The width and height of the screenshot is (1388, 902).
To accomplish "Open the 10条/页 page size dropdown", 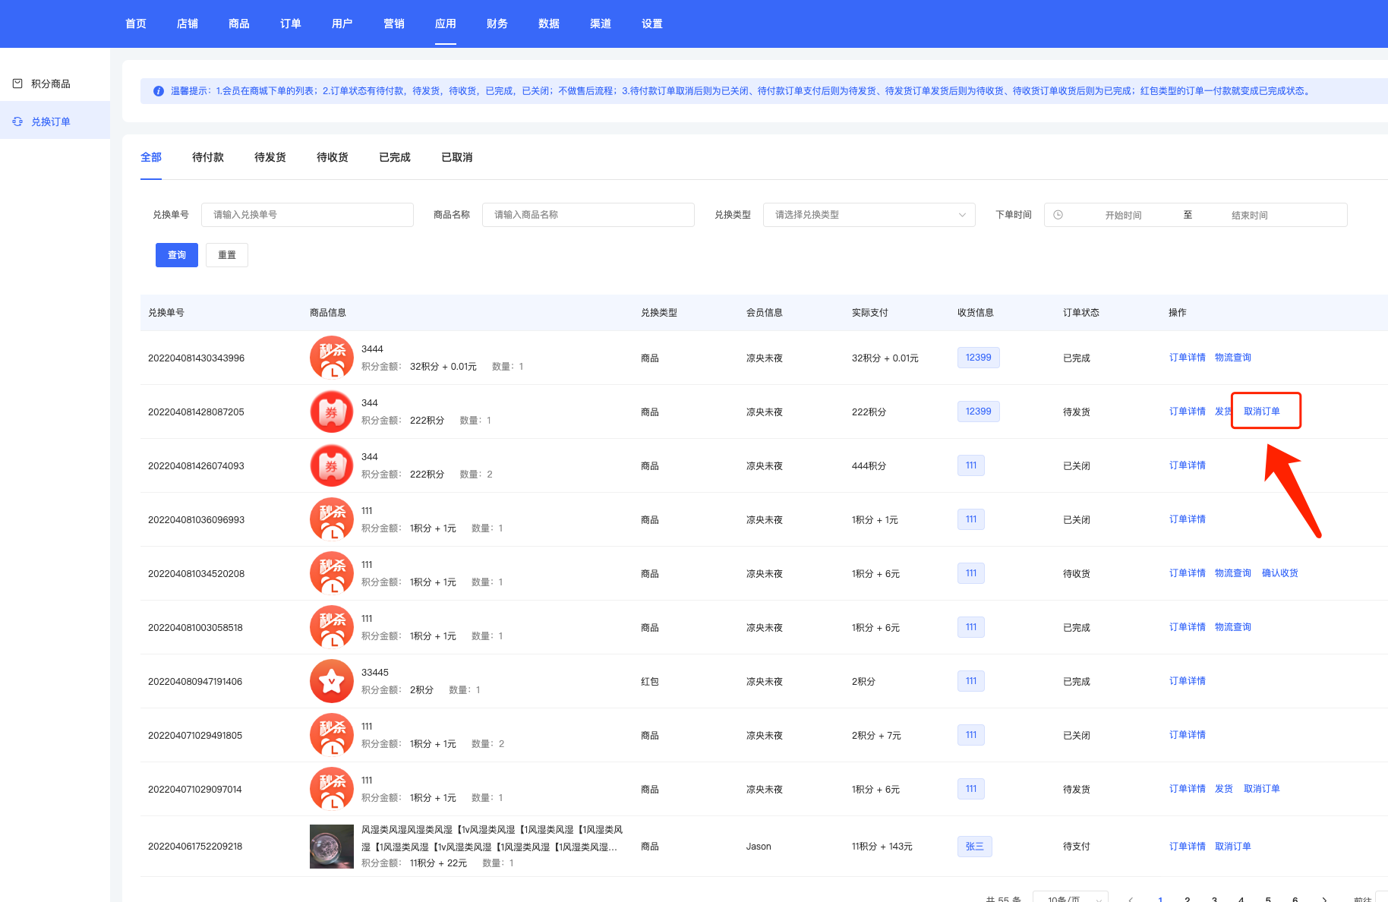I will coord(1070,898).
